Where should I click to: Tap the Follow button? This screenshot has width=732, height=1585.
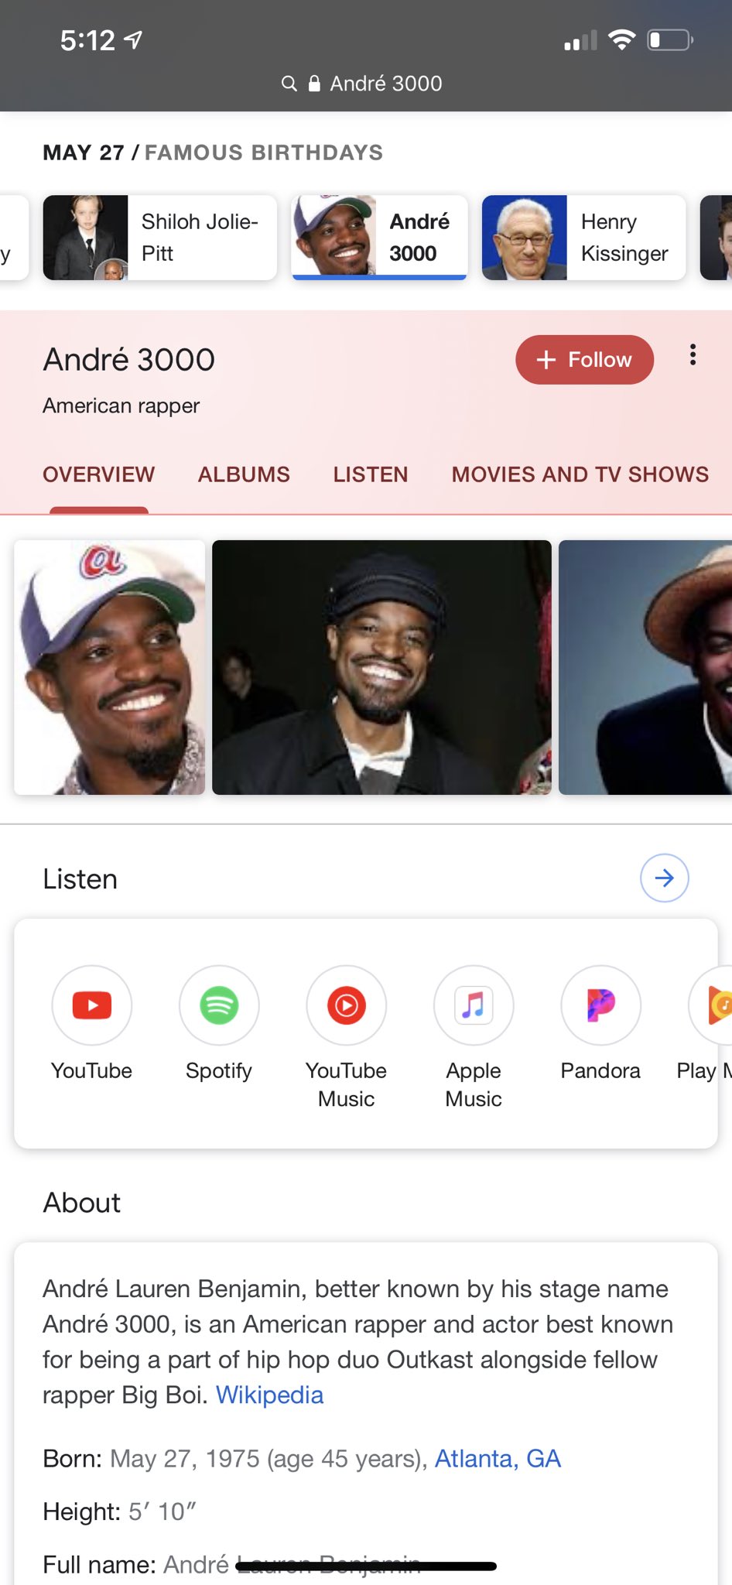click(x=584, y=360)
